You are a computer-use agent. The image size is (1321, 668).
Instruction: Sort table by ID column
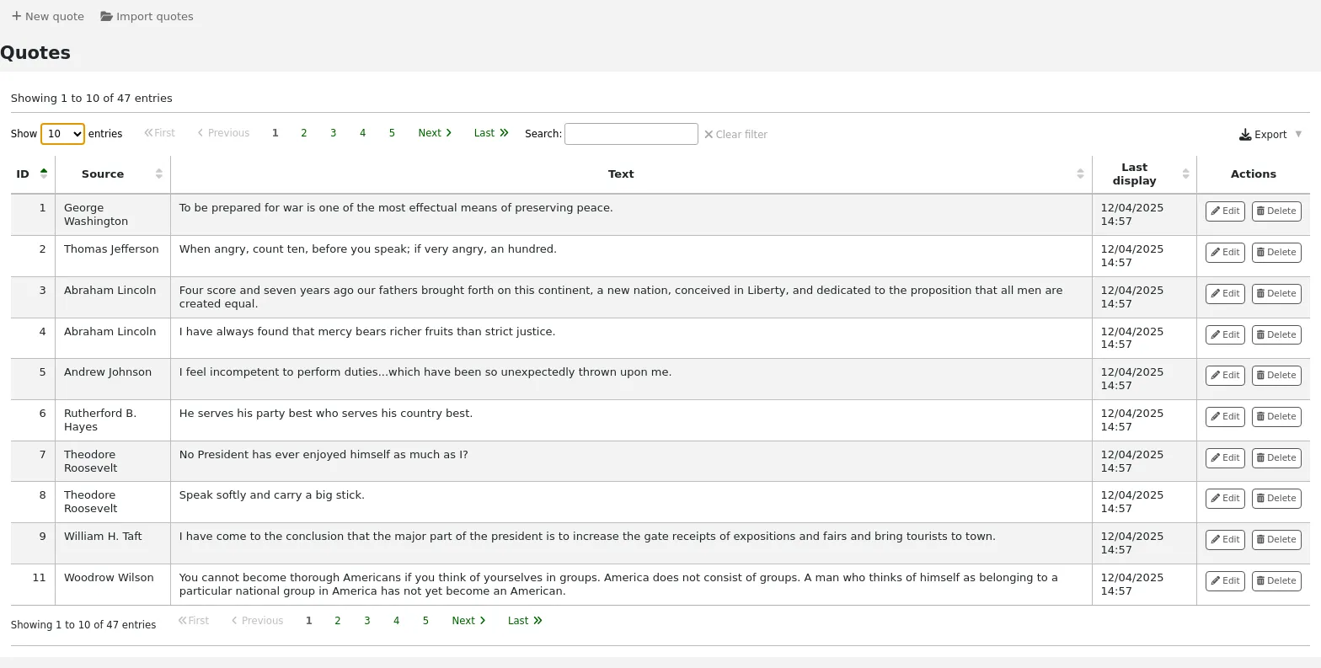coord(33,174)
